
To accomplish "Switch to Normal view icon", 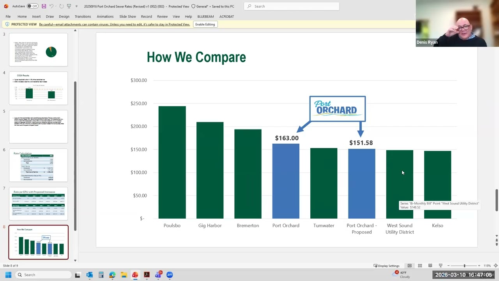I will (409, 266).
